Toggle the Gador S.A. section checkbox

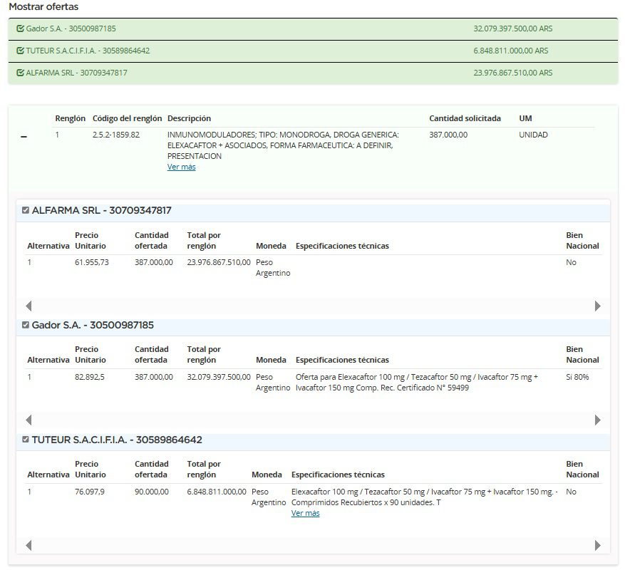pyautogui.click(x=26, y=326)
